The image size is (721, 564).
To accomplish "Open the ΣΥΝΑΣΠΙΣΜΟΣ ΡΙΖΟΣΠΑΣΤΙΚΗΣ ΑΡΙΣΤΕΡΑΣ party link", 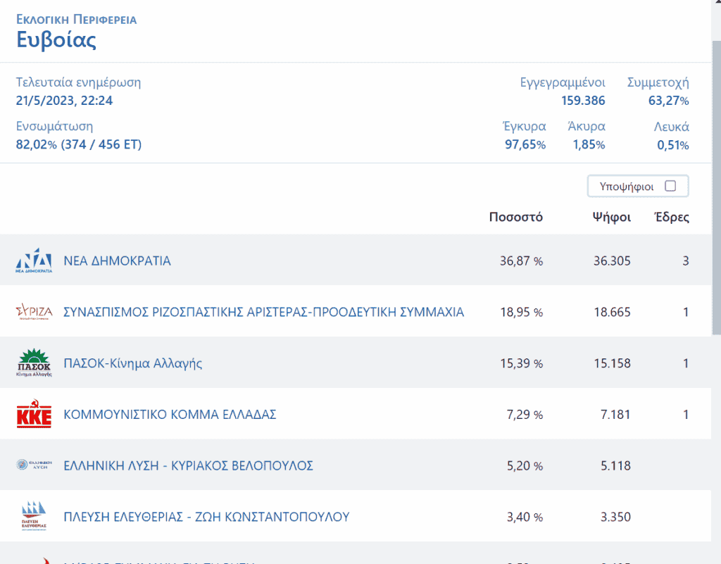I will (x=263, y=312).
